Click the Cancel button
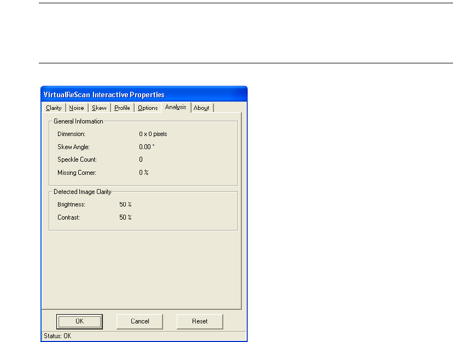This screenshot has height=342, width=453. point(140,321)
